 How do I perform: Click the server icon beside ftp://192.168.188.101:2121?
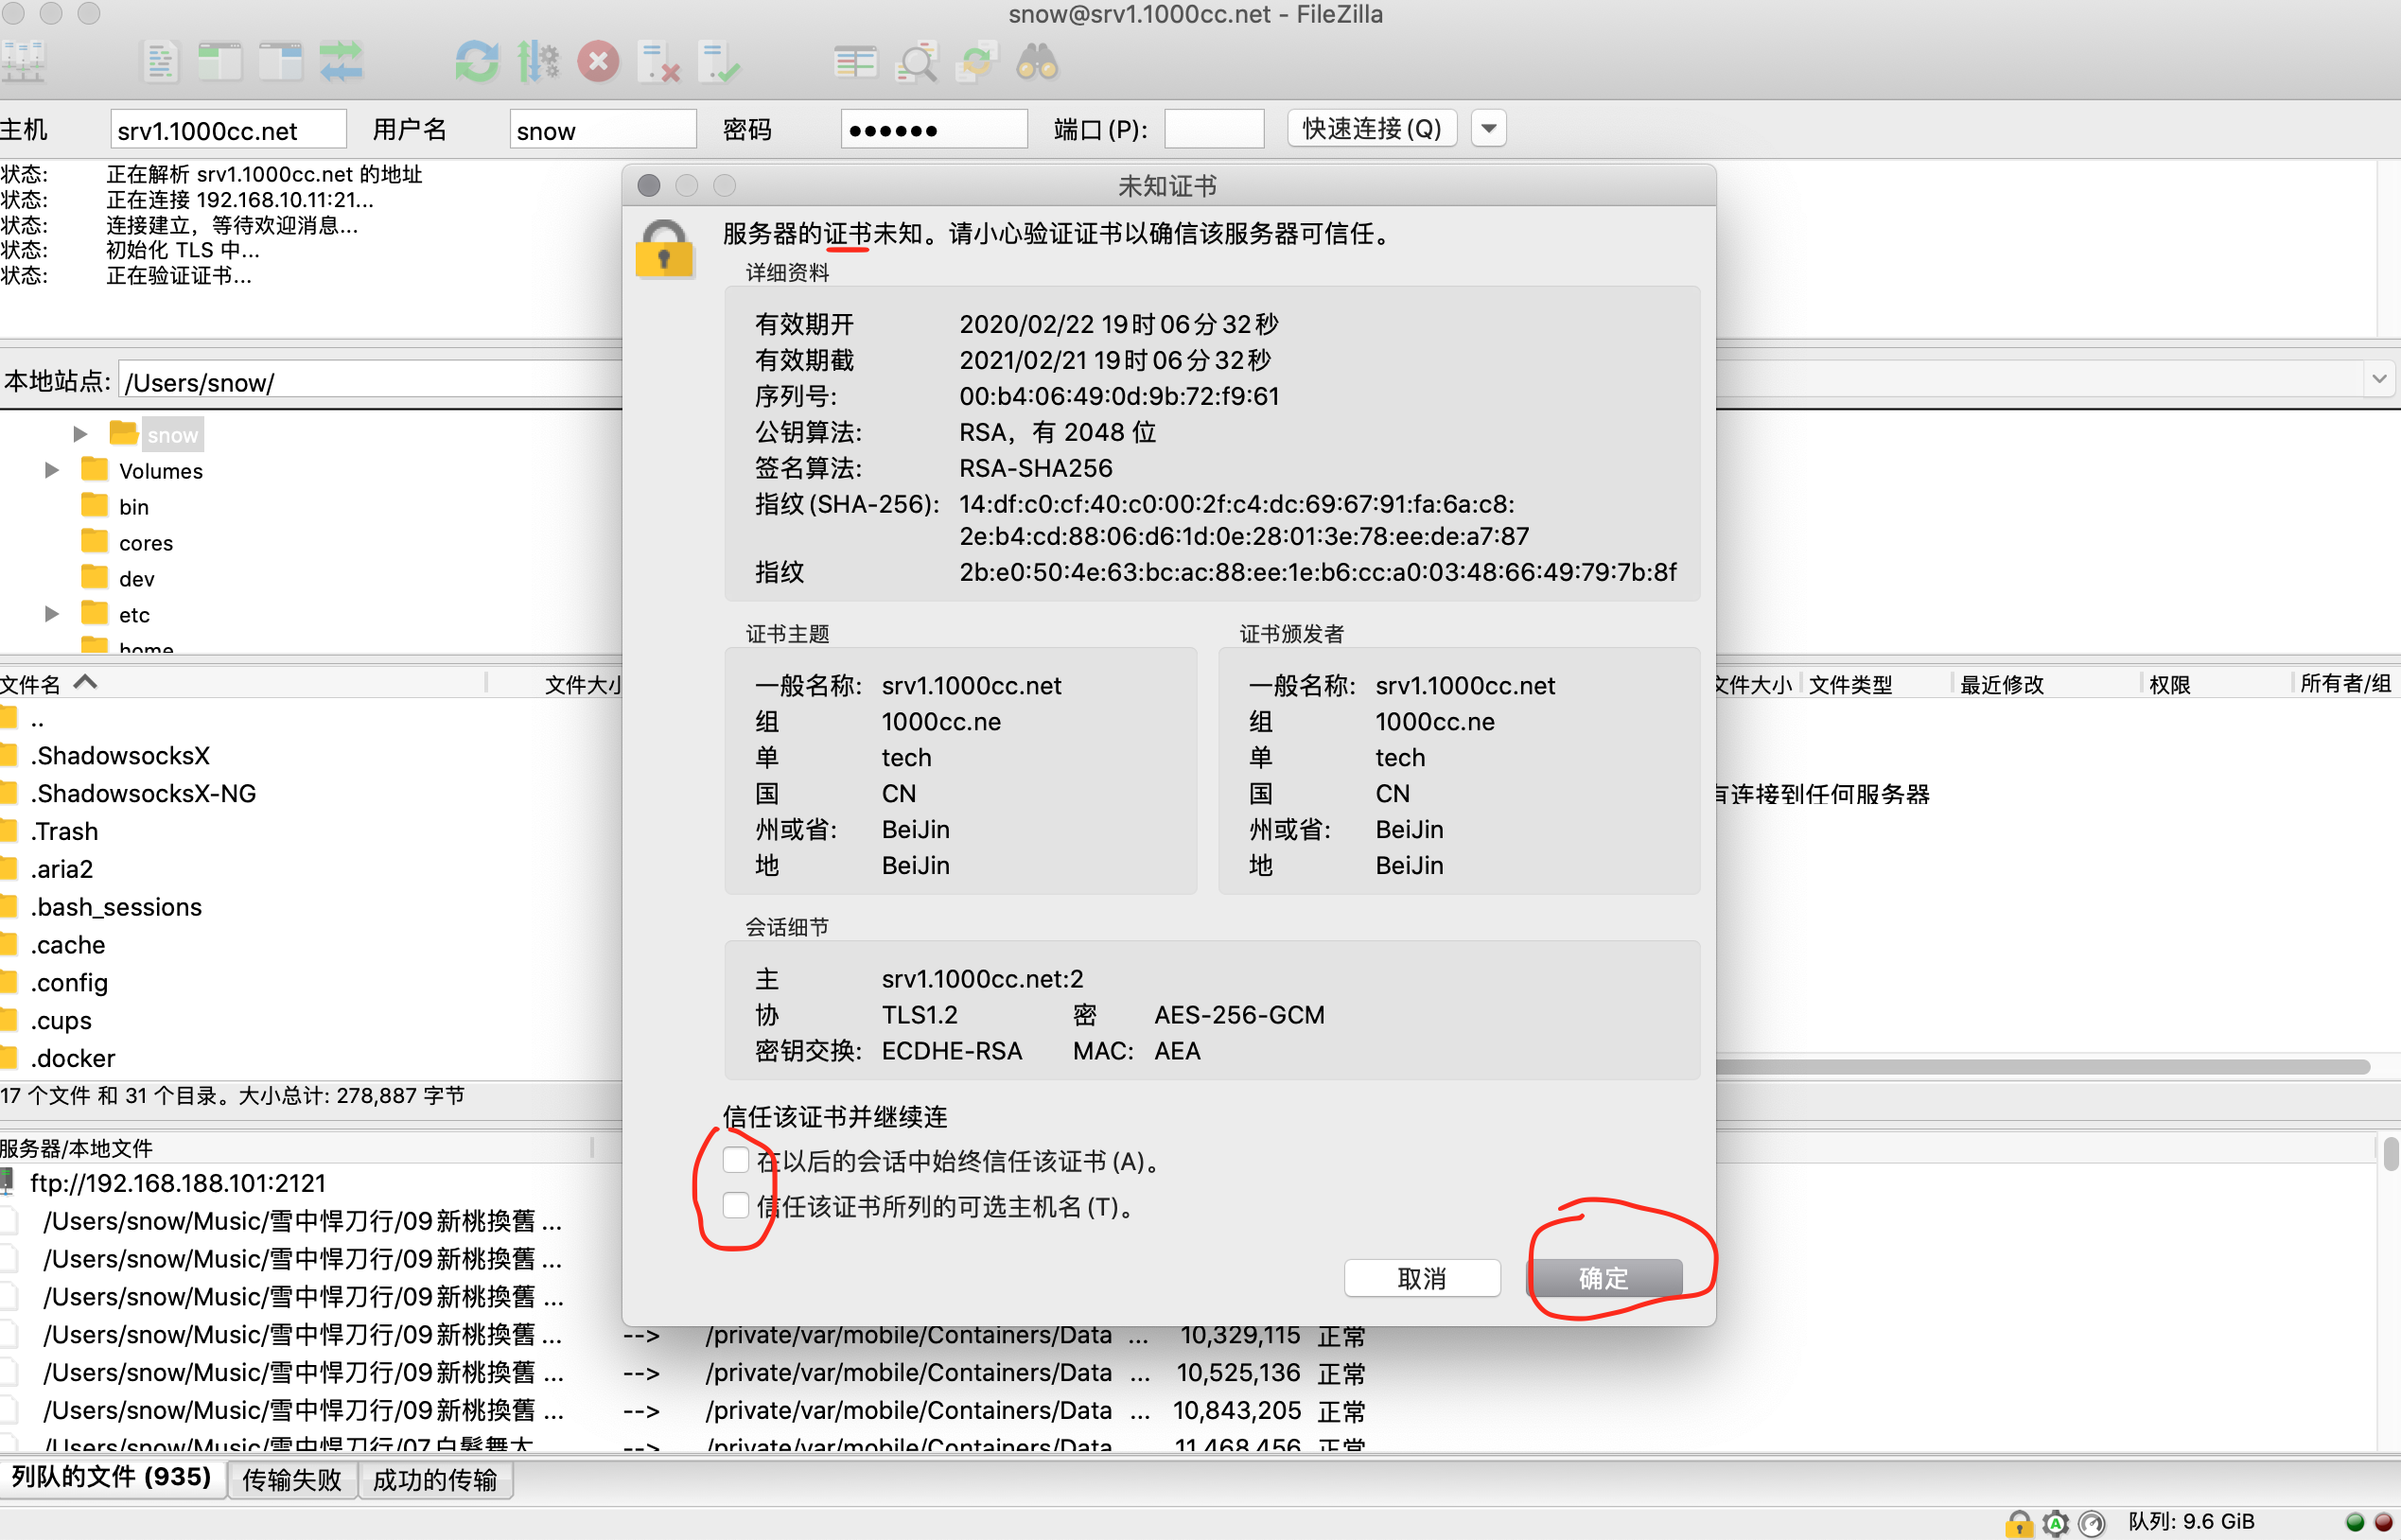pos(8,1182)
